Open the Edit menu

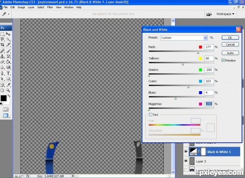[x=13, y=7]
